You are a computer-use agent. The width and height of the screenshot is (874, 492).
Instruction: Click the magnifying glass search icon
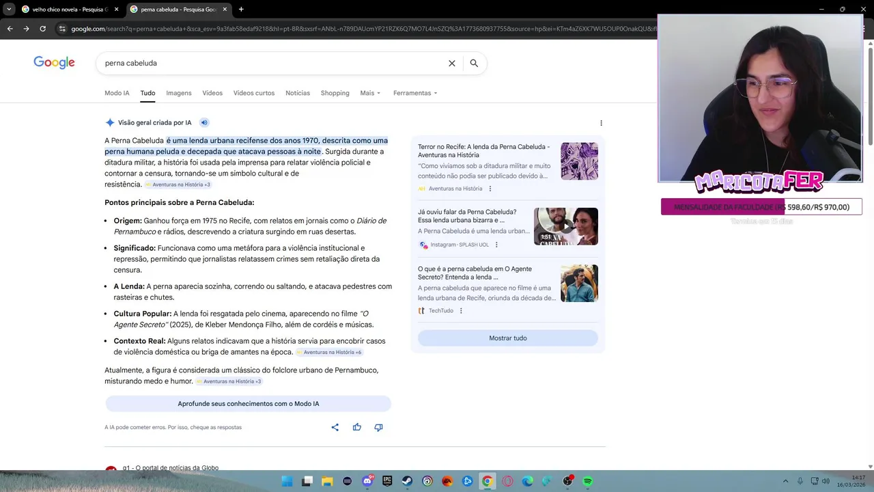474,63
